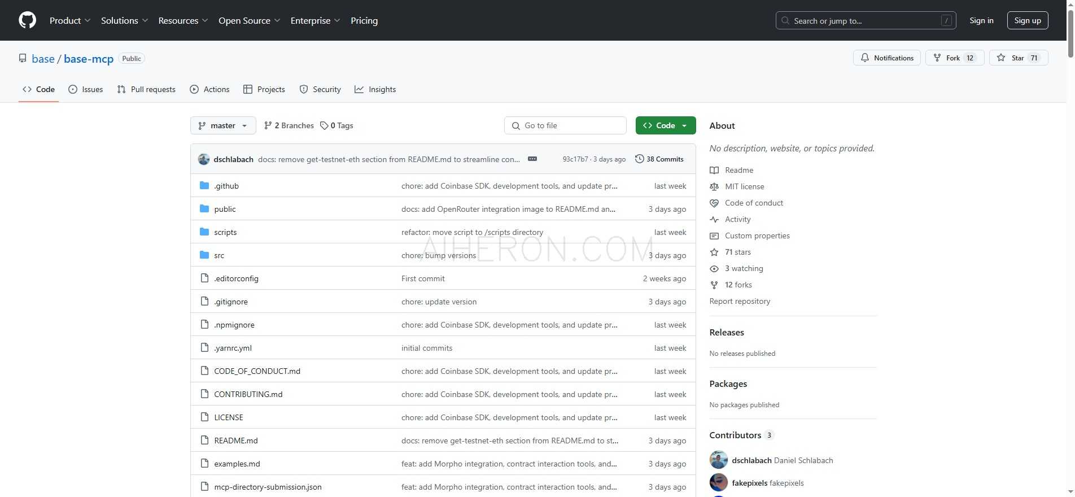Open the .npmignore file
The height and width of the screenshot is (497, 1075).
click(234, 325)
